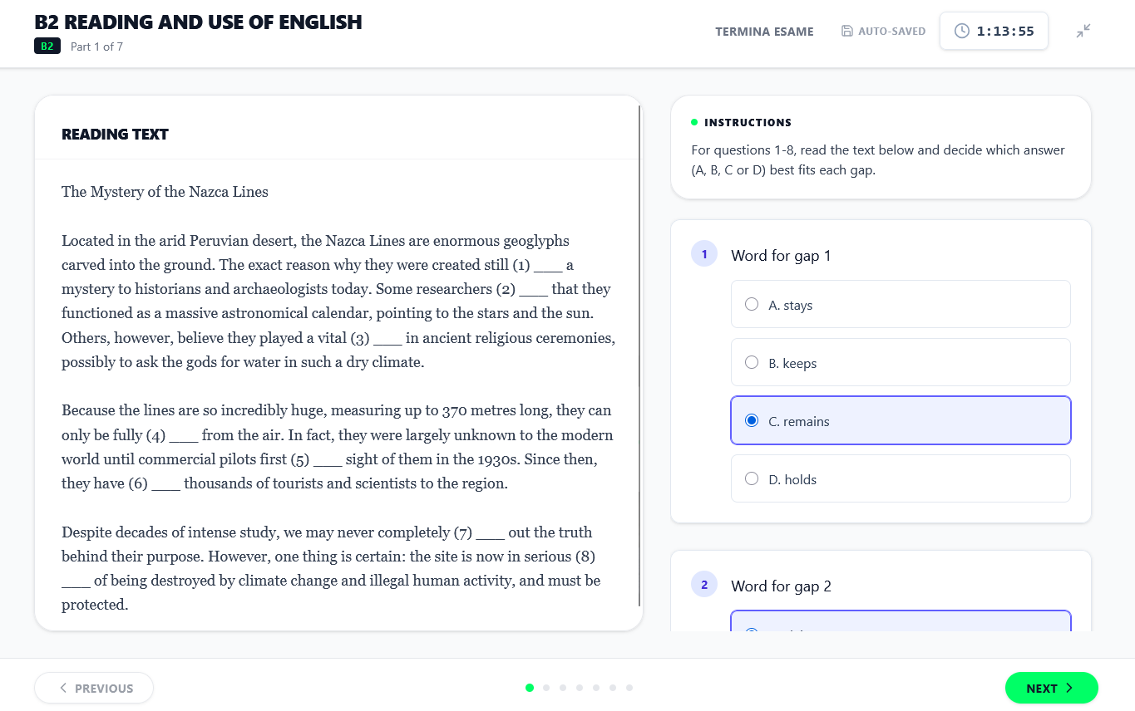Viewport: 1135px width, 711px height.
Task: Click the "Word for gap 1" heading
Action: click(x=781, y=256)
